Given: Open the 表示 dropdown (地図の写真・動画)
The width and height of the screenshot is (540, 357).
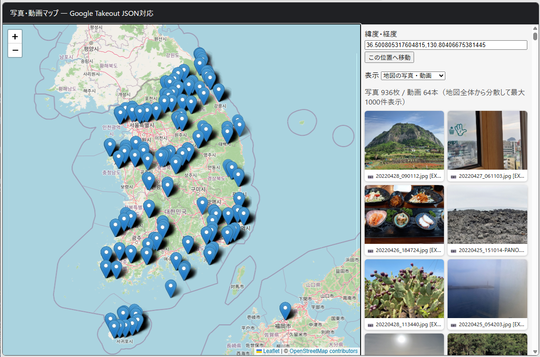Looking at the screenshot, I should [x=413, y=76].
